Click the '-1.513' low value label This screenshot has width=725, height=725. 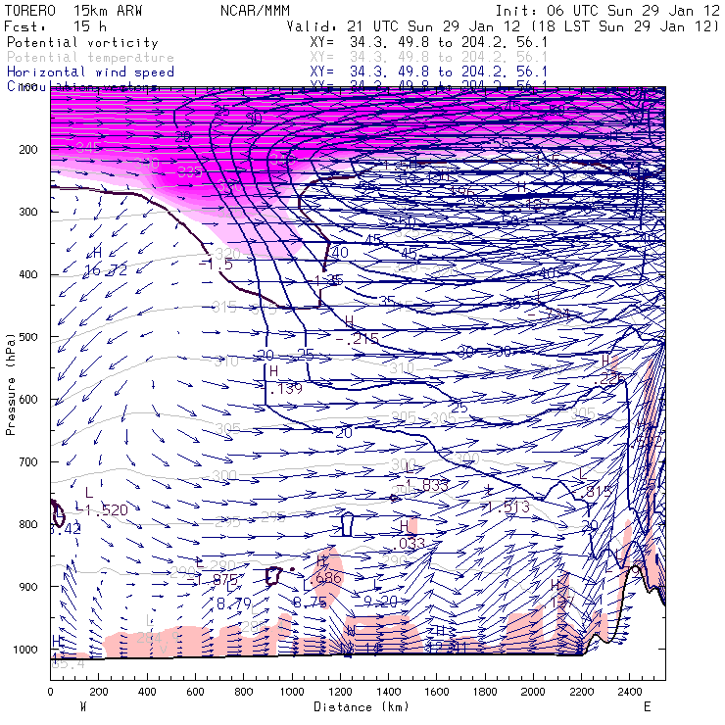click(x=506, y=507)
